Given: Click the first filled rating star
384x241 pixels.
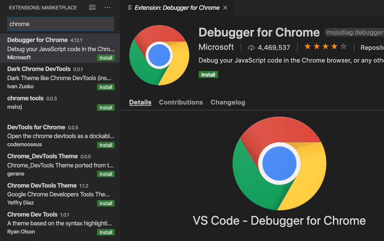Looking at the screenshot, I should (307, 47).
